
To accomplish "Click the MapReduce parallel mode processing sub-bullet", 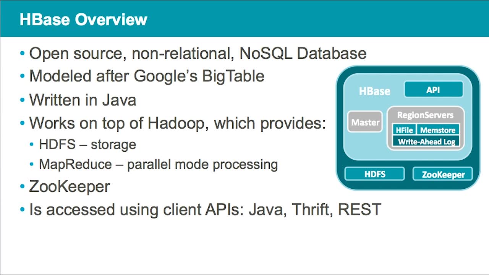I will (x=158, y=164).
